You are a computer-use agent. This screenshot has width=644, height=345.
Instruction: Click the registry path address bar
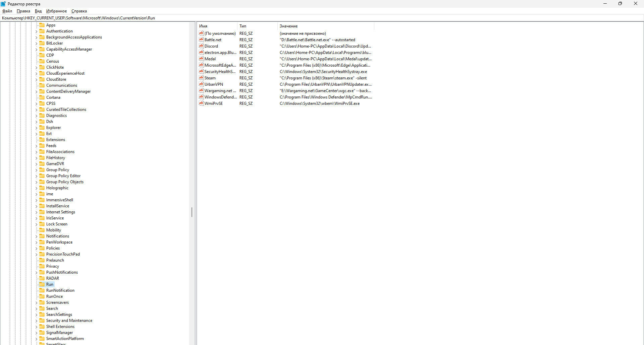pyautogui.click(x=322, y=18)
